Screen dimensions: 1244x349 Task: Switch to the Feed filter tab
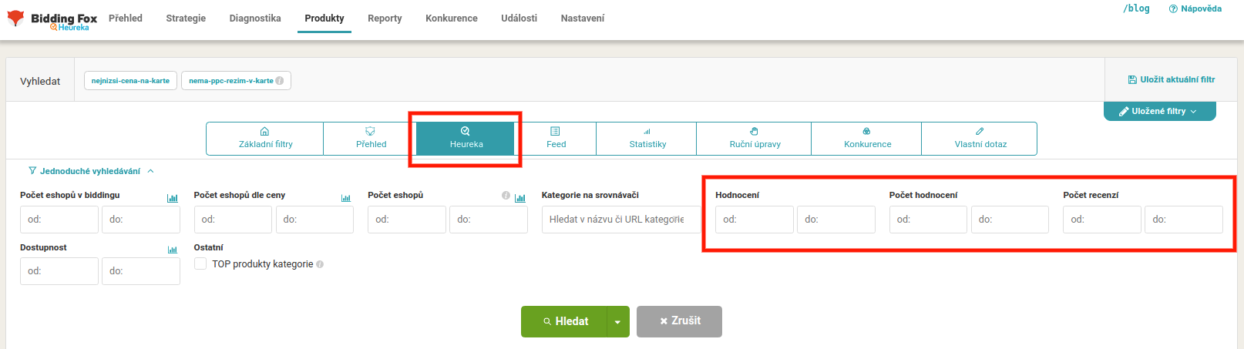[x=556, y=139]
